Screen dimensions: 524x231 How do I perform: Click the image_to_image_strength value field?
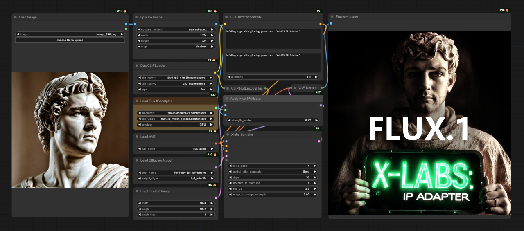point(273,195)
